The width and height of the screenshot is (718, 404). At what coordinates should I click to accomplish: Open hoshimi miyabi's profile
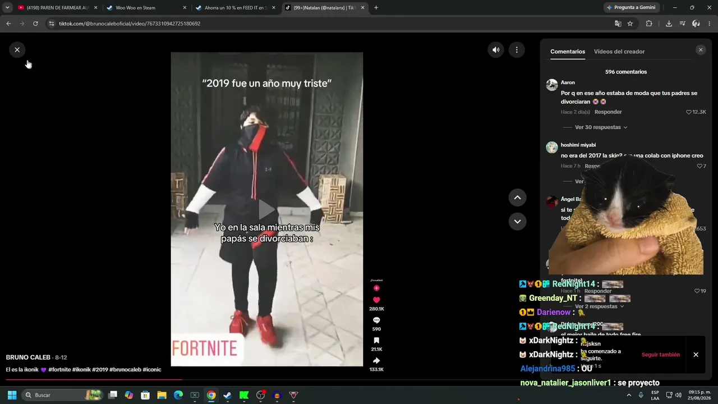578,145
